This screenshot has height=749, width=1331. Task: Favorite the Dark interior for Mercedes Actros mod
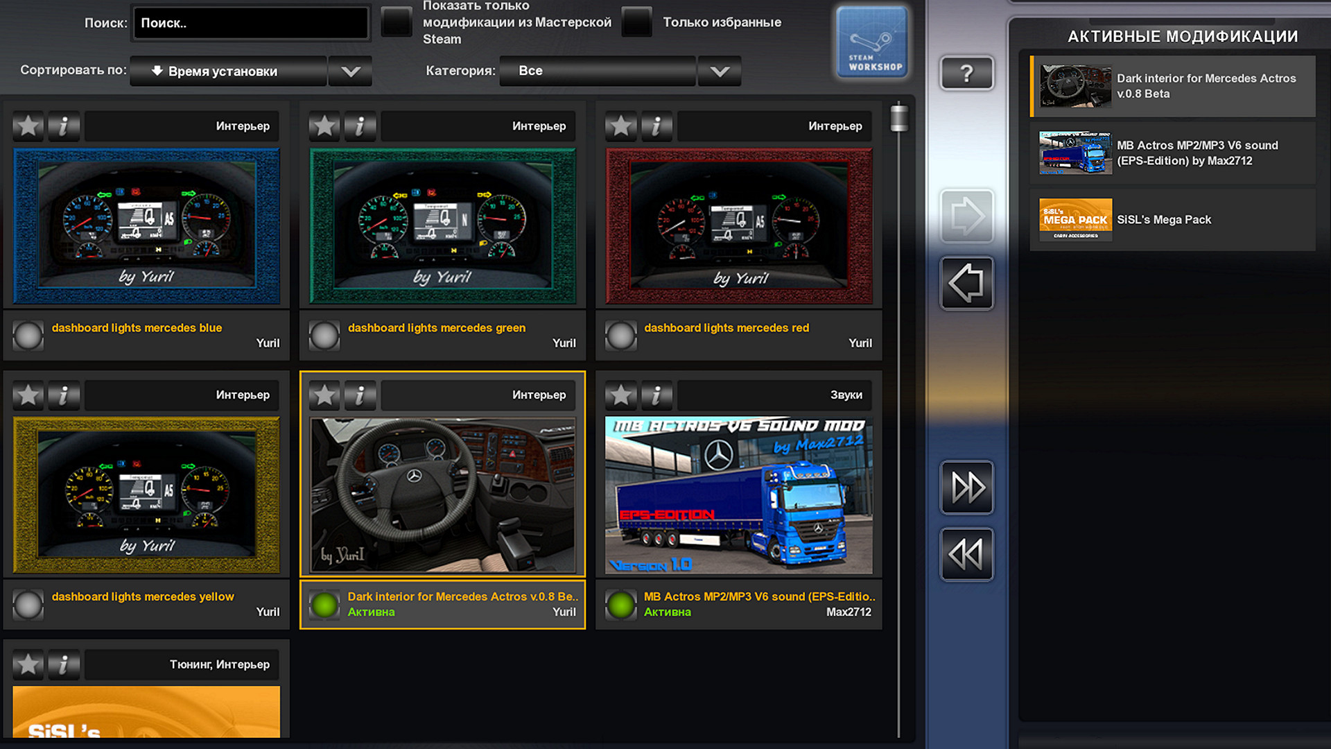(x=324, y=395)
